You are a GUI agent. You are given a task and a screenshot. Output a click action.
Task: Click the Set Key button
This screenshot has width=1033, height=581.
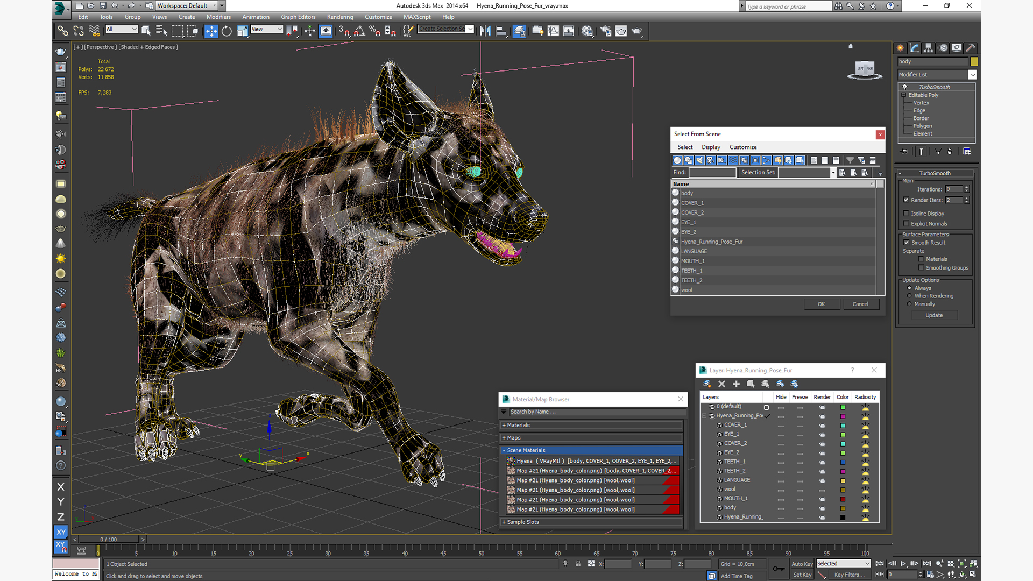802,575
